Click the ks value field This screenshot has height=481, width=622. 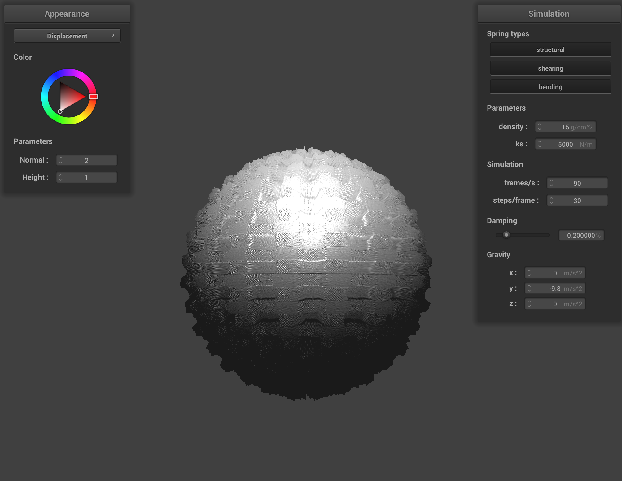coord(566,144)
